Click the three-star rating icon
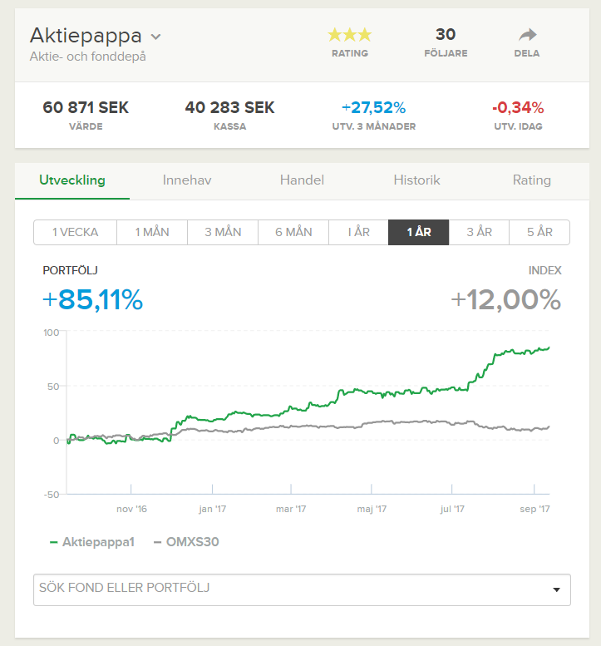601x646 pixels. pos(349,35)
